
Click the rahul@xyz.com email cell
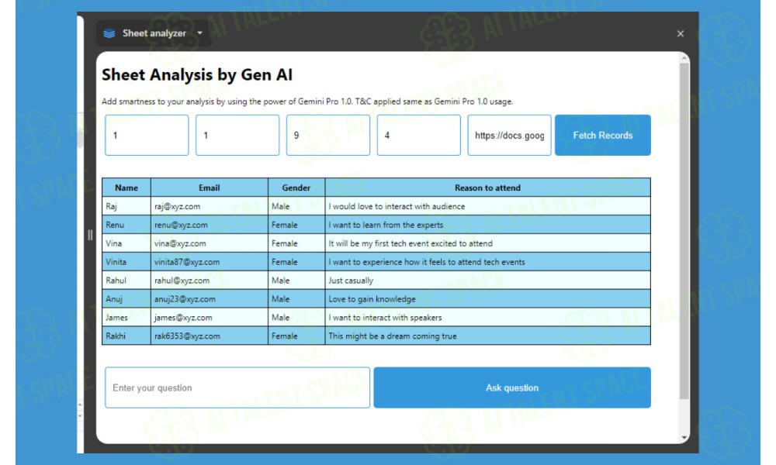coord(210,281)
